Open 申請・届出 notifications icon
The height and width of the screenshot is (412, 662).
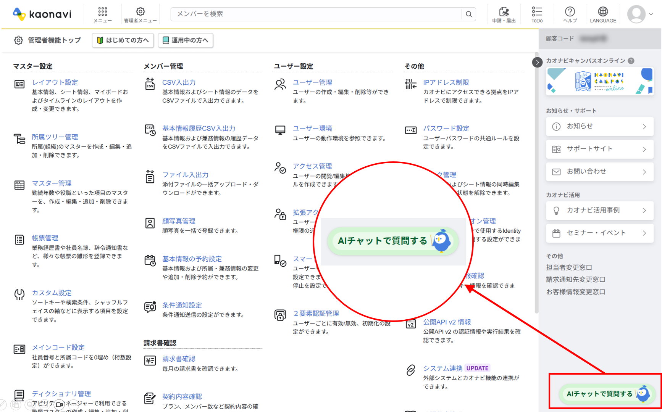[504, 11]
